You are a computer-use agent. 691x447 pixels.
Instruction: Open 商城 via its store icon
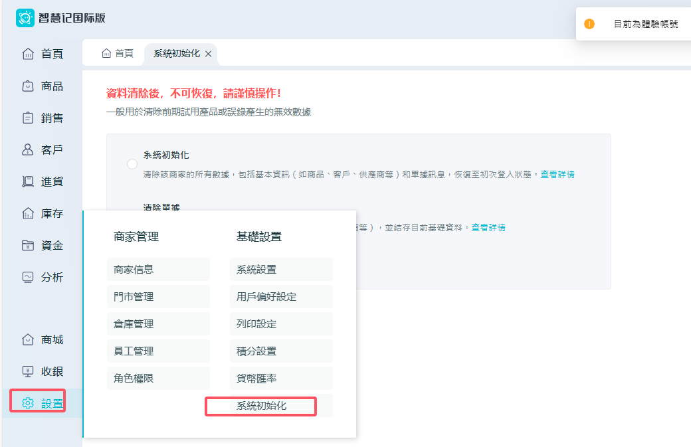(x=28, y=339)
